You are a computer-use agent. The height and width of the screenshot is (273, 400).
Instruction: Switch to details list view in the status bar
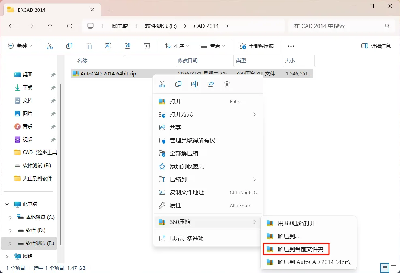pyautogui.click(x=385, y=268)
